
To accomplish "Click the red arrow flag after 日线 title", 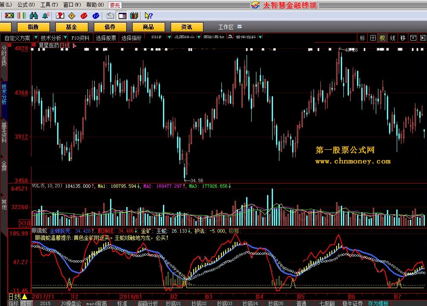I will (x=74, y=46).
